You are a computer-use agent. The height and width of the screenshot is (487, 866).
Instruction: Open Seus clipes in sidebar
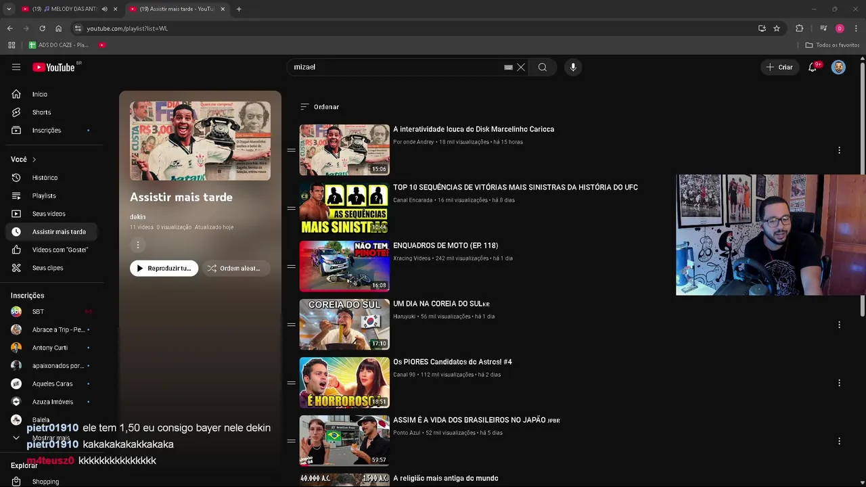[52, 268]
